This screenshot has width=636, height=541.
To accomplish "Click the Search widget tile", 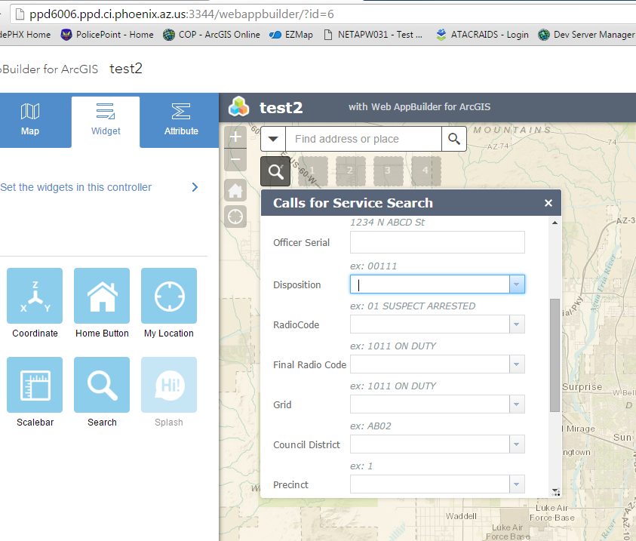I will (x=102, y=385).
